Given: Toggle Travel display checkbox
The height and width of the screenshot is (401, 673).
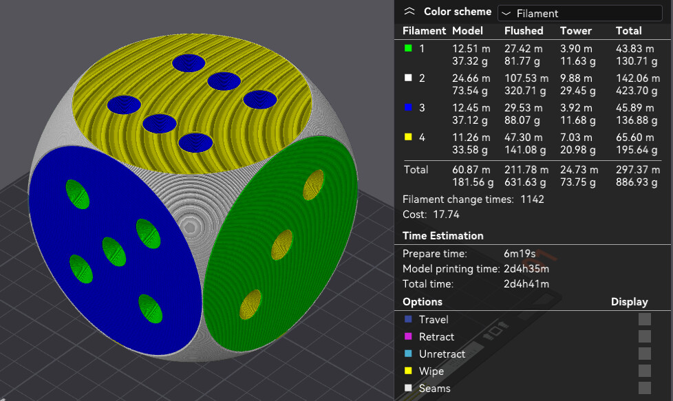Looking at the screenshot, I should 644,319.
